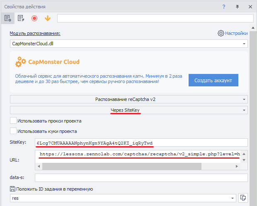The width and height of the screenshot is (257, 206).
Task: Click the orange down arrow icon
Action: (47, 18)
